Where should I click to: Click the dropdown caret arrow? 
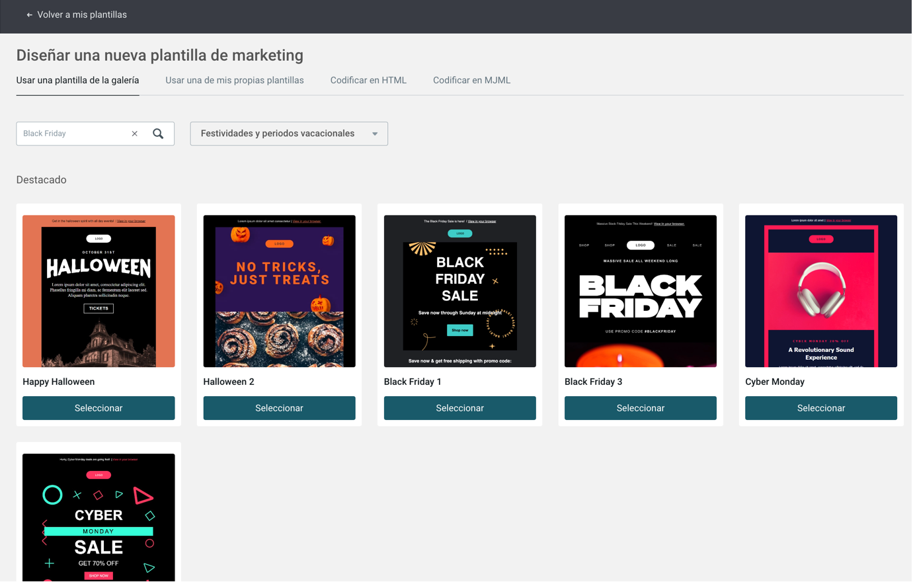click(x=376, y=134)
